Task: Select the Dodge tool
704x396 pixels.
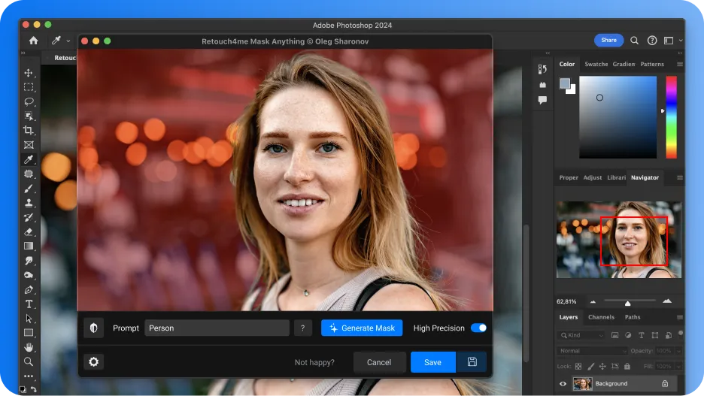Action: [x=29, y=275]
